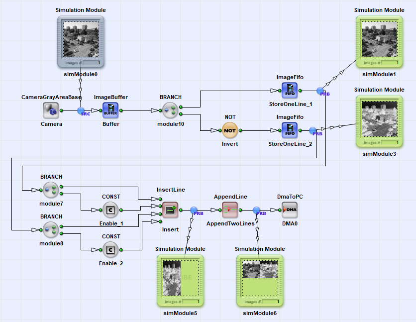
Task: Click the Buffer ImageBuffer operator icon
Action: click(110, 110)
